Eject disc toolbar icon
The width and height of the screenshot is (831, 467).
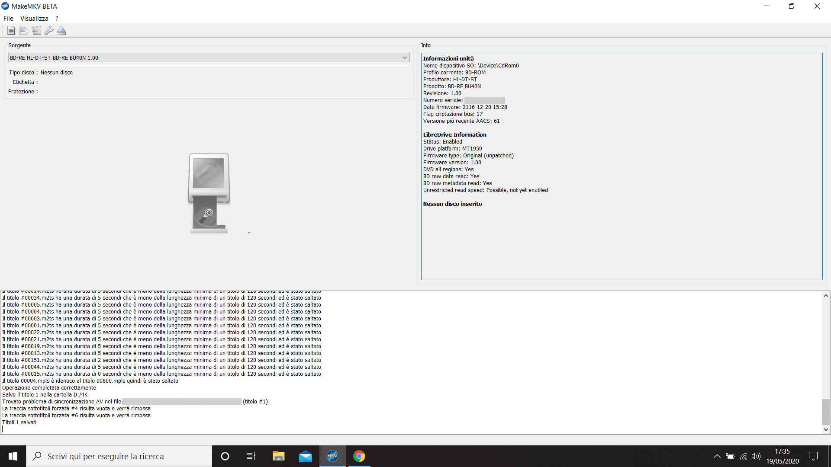61,31
